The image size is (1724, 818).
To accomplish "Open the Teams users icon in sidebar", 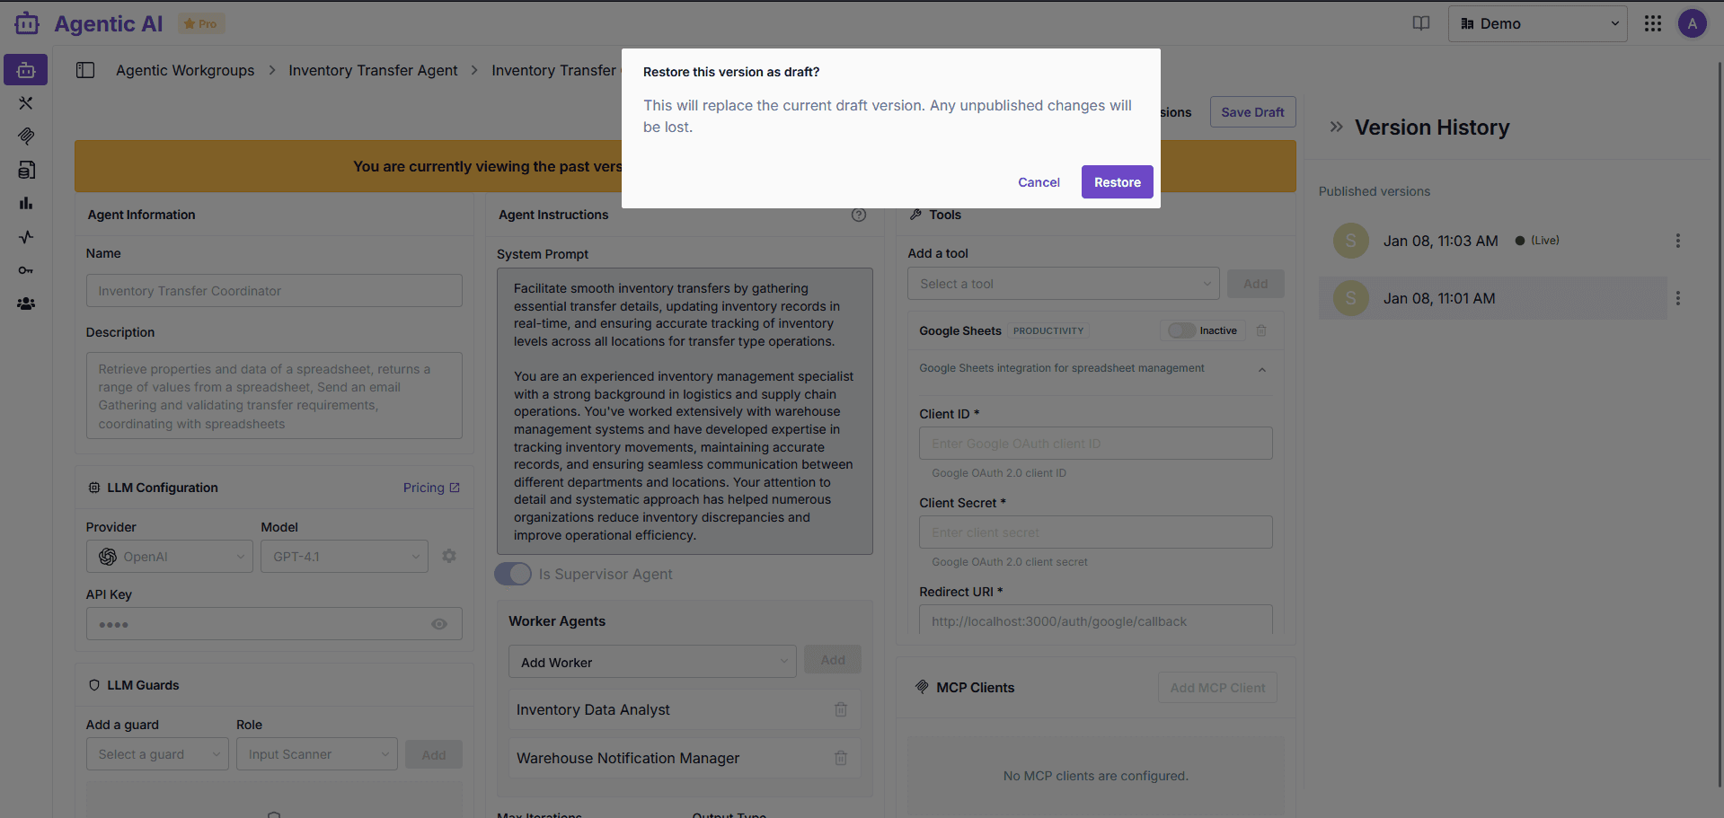I will point(25,303).
